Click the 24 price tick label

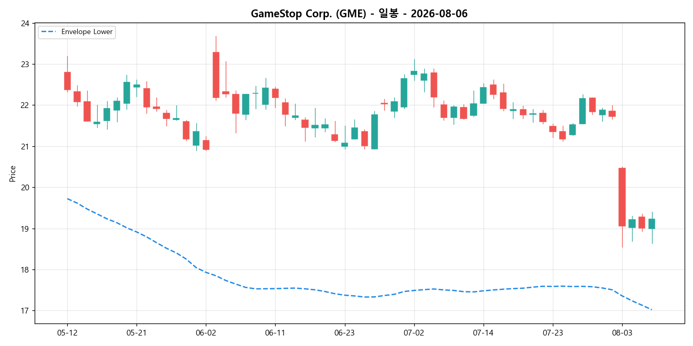coord(26,23)
